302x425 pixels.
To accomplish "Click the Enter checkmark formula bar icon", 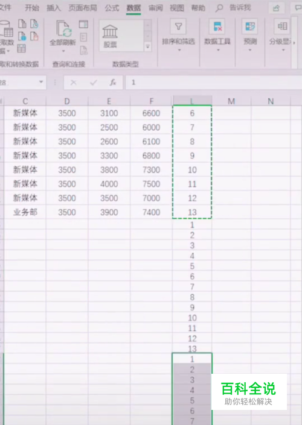I will tap(94, 83).
